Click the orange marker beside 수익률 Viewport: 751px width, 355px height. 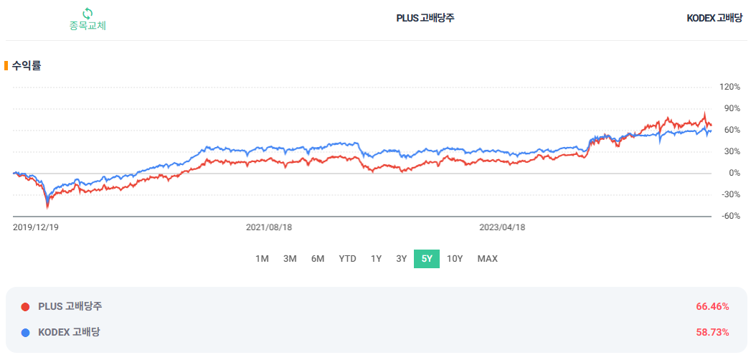pos(6,66)
